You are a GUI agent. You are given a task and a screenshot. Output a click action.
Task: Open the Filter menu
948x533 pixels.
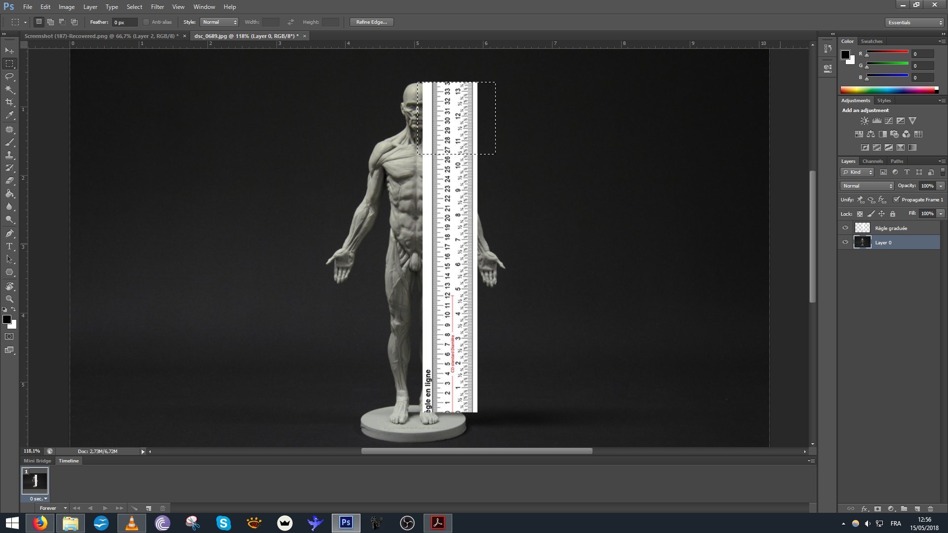click(157, 7)
